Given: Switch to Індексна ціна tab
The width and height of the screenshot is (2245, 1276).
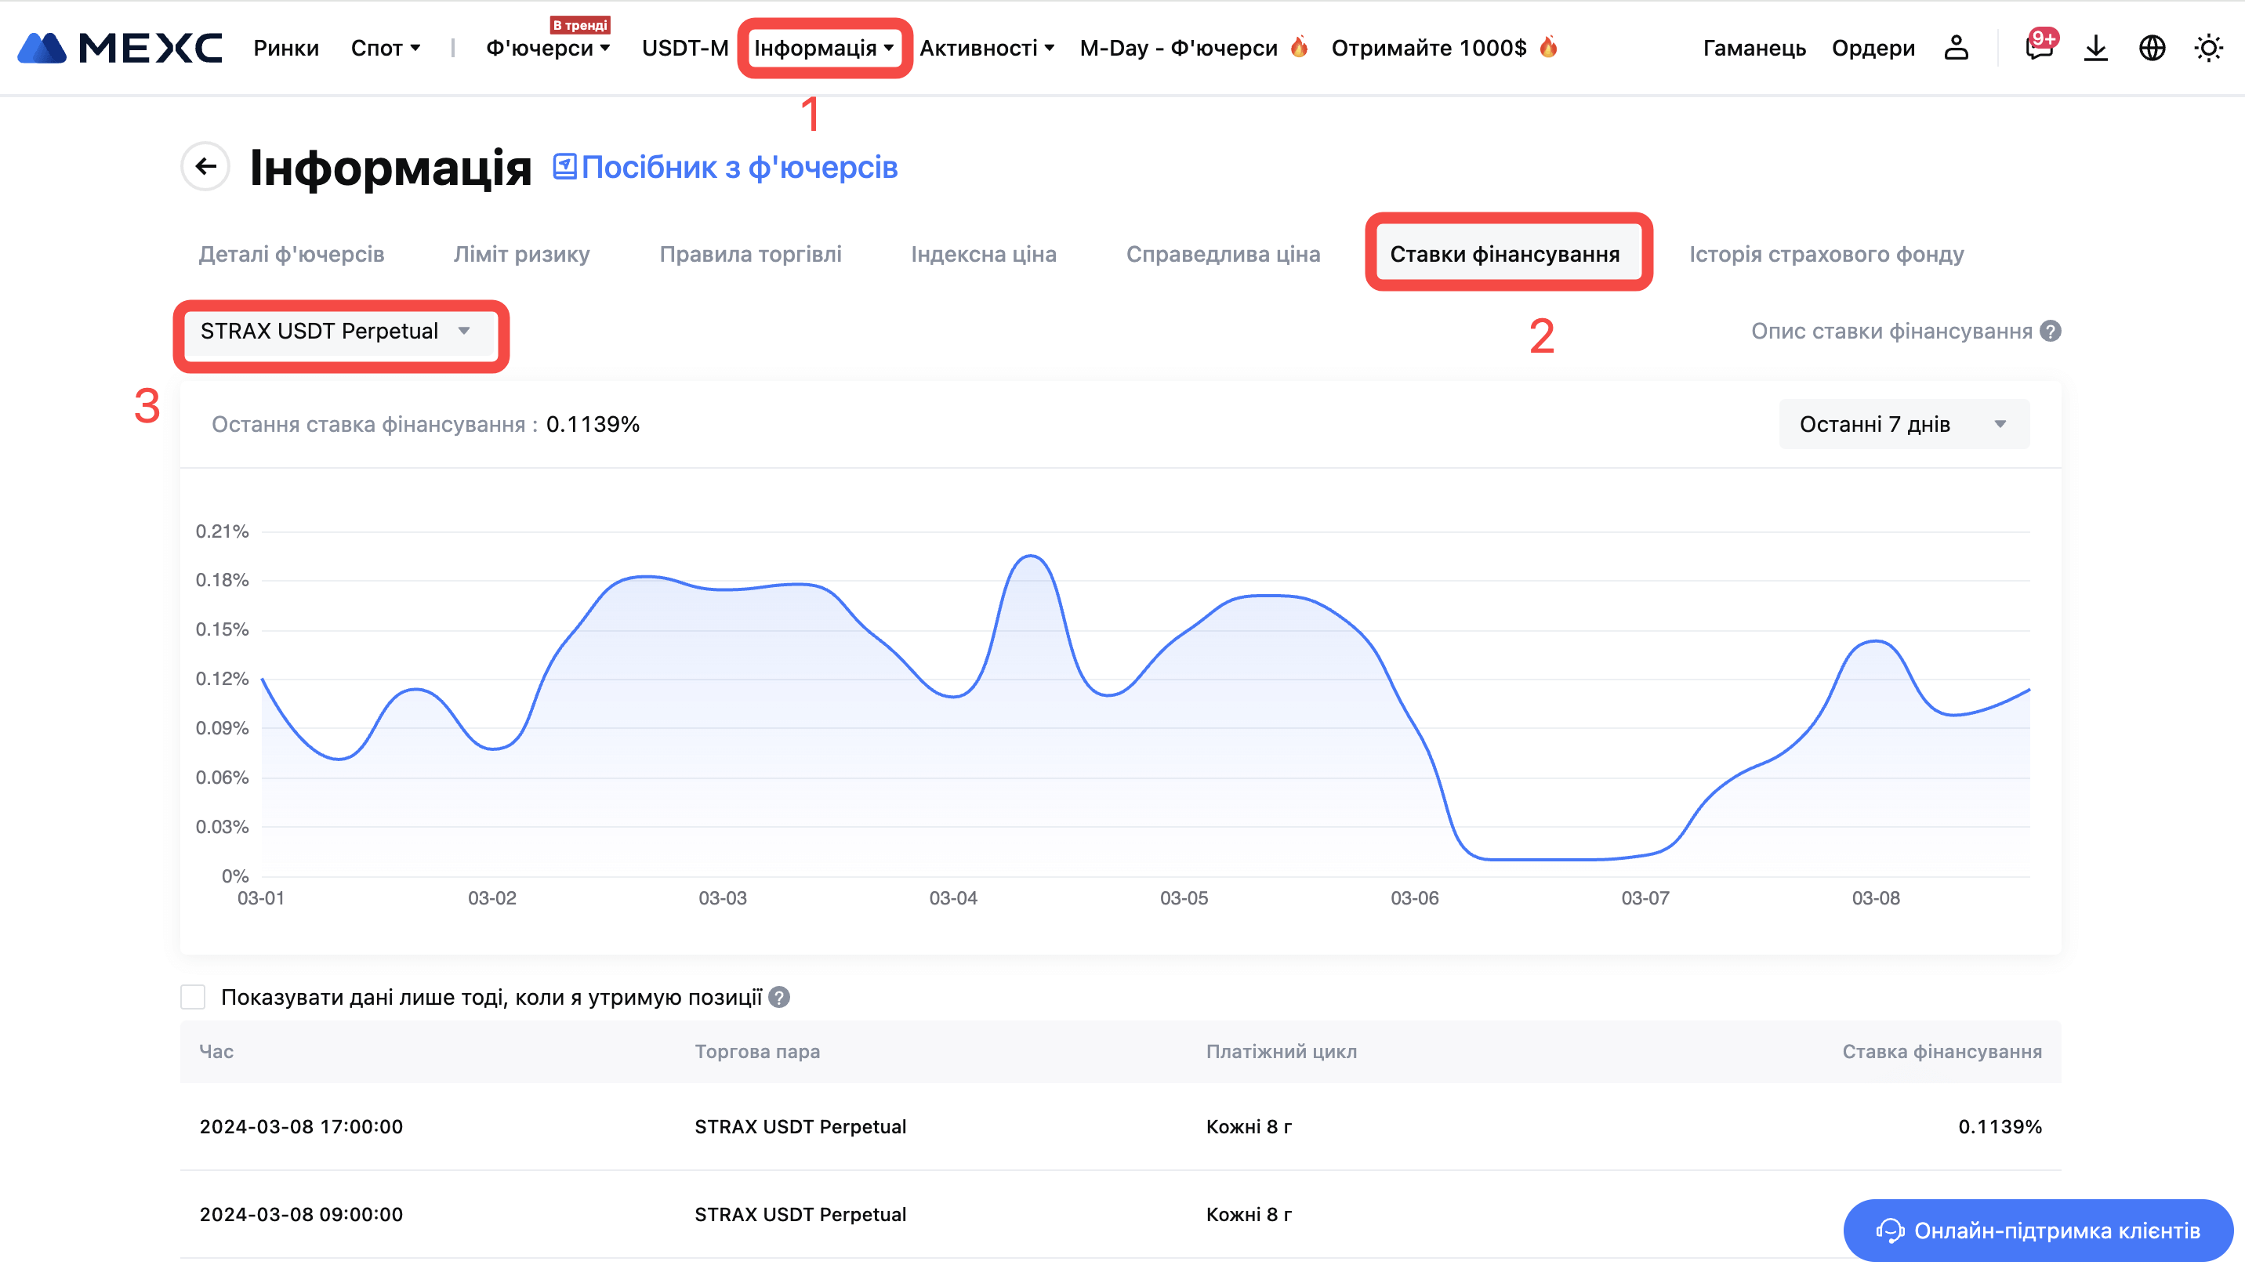Looking at the screenshot, I should pyautogui.click(x=983, y=254).
